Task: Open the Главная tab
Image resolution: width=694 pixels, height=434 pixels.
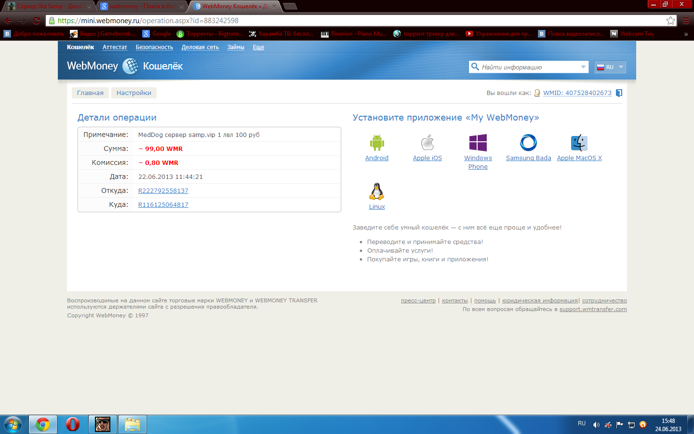Action: tap(90, 93)
